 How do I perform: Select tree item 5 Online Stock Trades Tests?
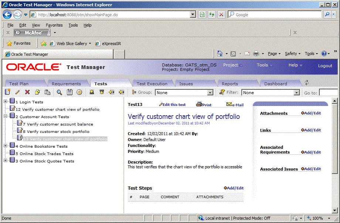point(44,154)
